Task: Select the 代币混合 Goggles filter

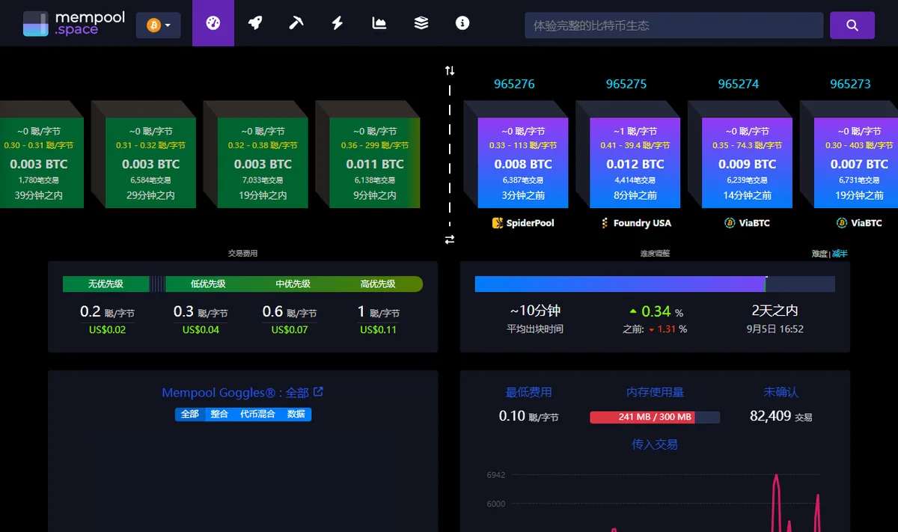Action: pos(257,414)
